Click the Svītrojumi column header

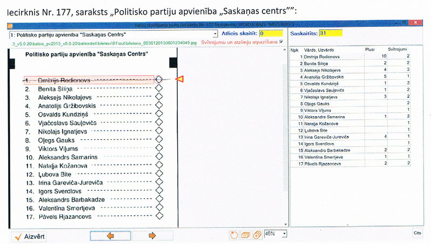pyautogui.click(x=398, y=49)
